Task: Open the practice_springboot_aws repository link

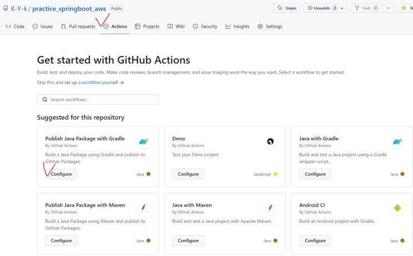Action: [69, 9]
